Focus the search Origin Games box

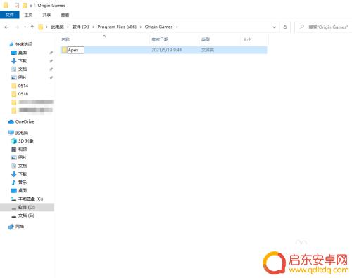click(x=323, y=27)
